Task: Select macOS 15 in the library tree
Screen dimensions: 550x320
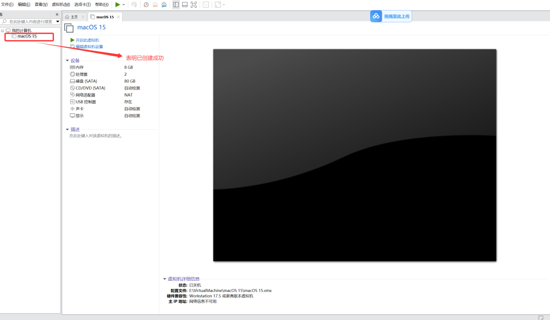Action: coord(27,36)
